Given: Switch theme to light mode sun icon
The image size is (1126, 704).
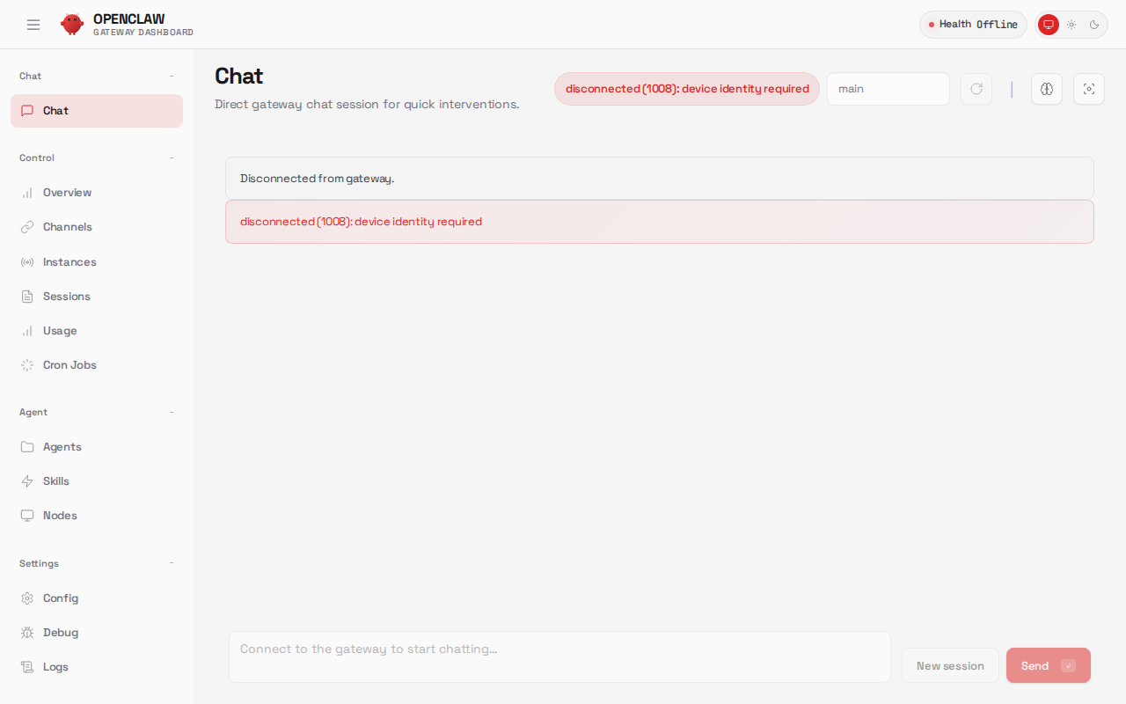Looking at the screenshot, I should click(1071, 25).
